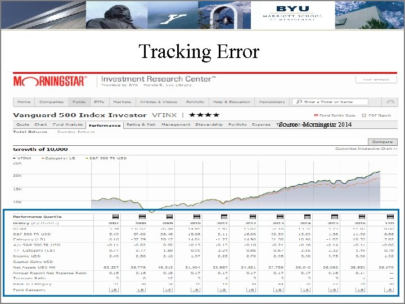Open the Companies navigation item

click(51, 102)
